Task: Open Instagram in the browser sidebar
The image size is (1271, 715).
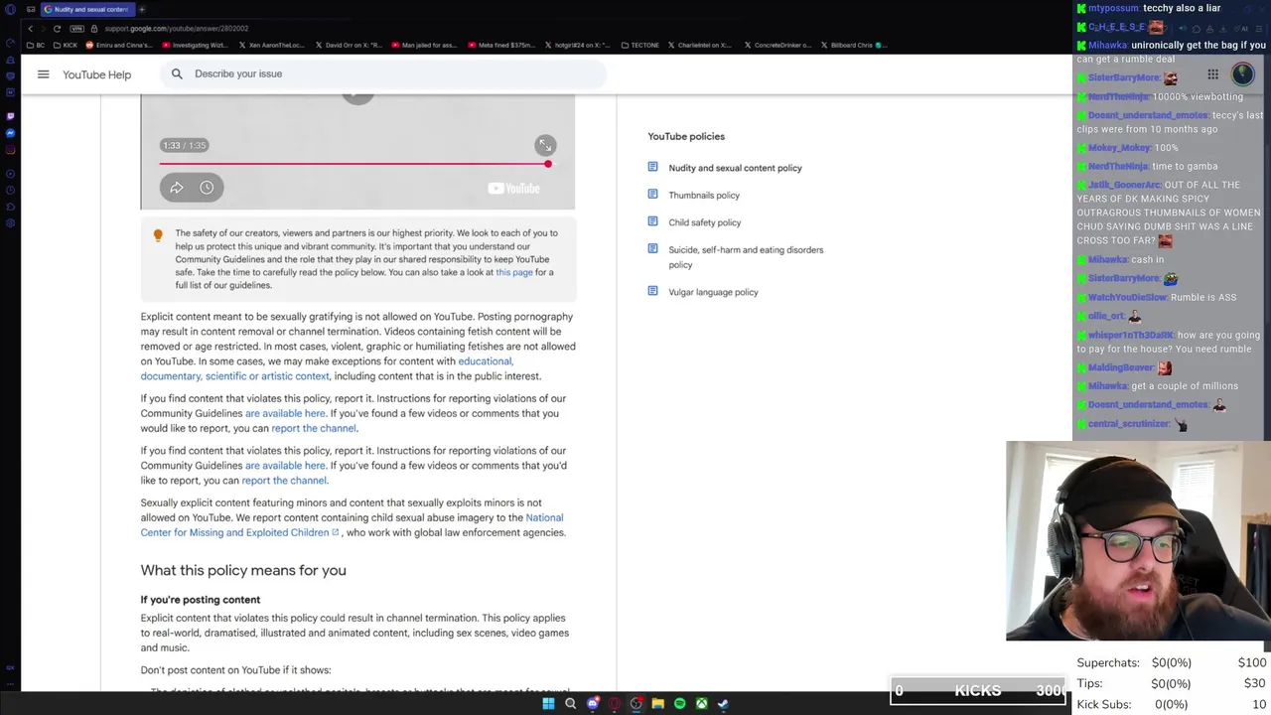Action: pos(10,150)
